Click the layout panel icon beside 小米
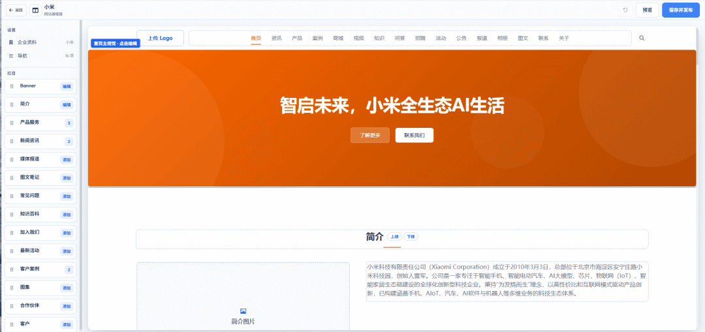This screenshot has height=332, width=705. tap(35, 10)
